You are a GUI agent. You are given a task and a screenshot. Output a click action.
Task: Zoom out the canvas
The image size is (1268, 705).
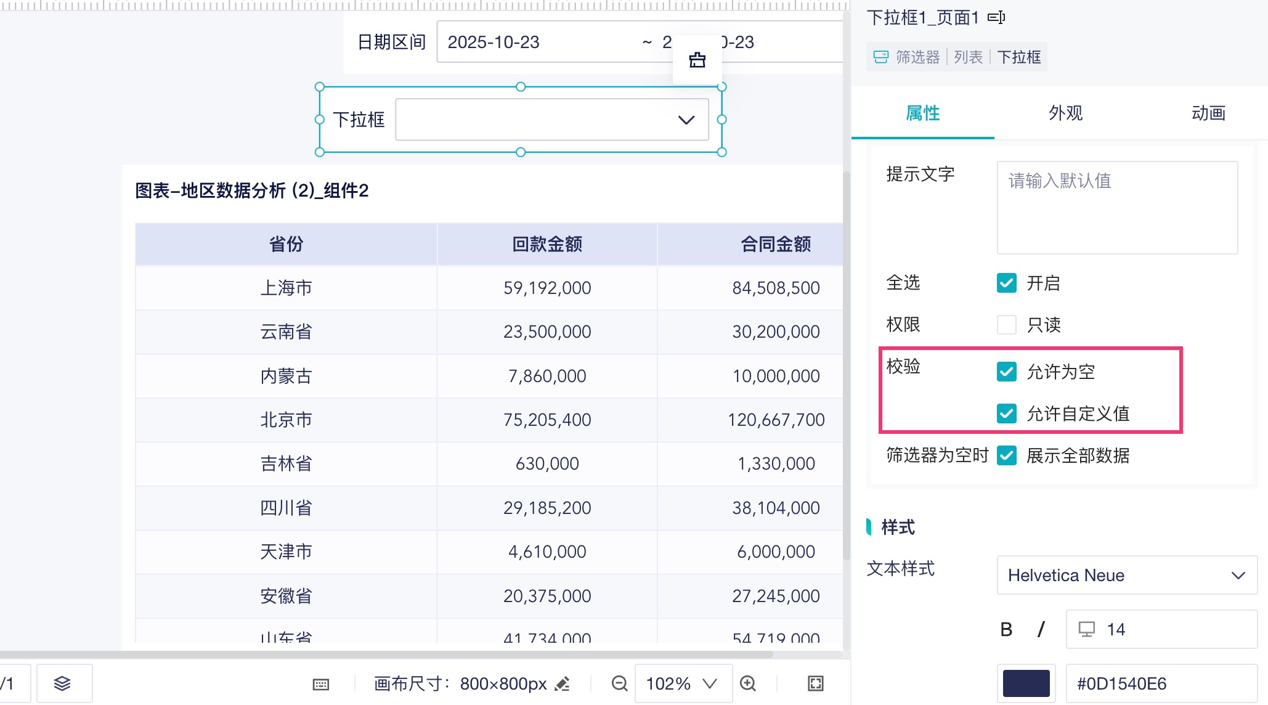[x=619, y=683]
